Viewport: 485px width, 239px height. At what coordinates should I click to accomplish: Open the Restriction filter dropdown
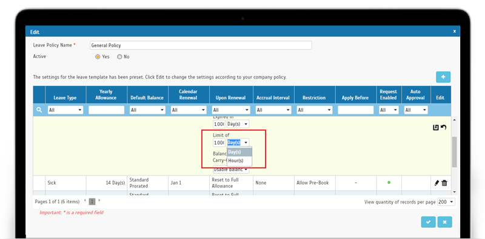point(315,110)
